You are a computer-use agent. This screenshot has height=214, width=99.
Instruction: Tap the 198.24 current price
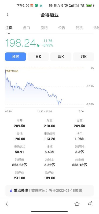pos(21,43)
